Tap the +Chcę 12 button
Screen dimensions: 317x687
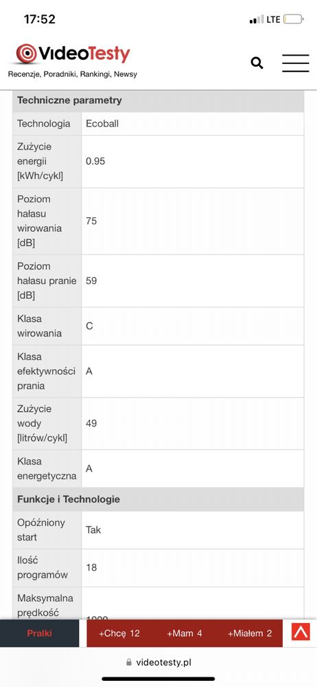[x=119, y=633]
